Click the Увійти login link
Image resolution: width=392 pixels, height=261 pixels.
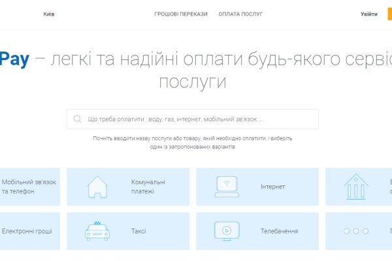click(x=368, y=14)
